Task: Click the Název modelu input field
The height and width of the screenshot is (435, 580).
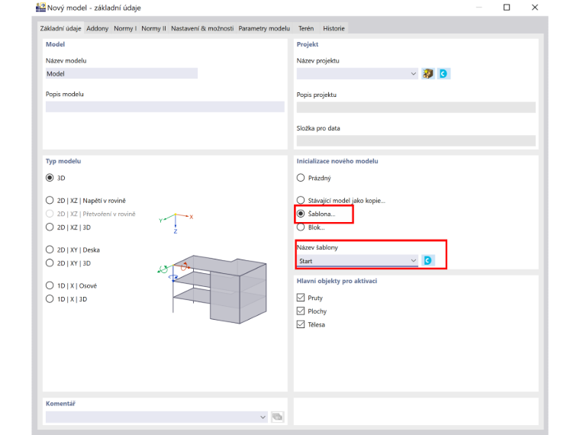Action: [x=121, y=73]
